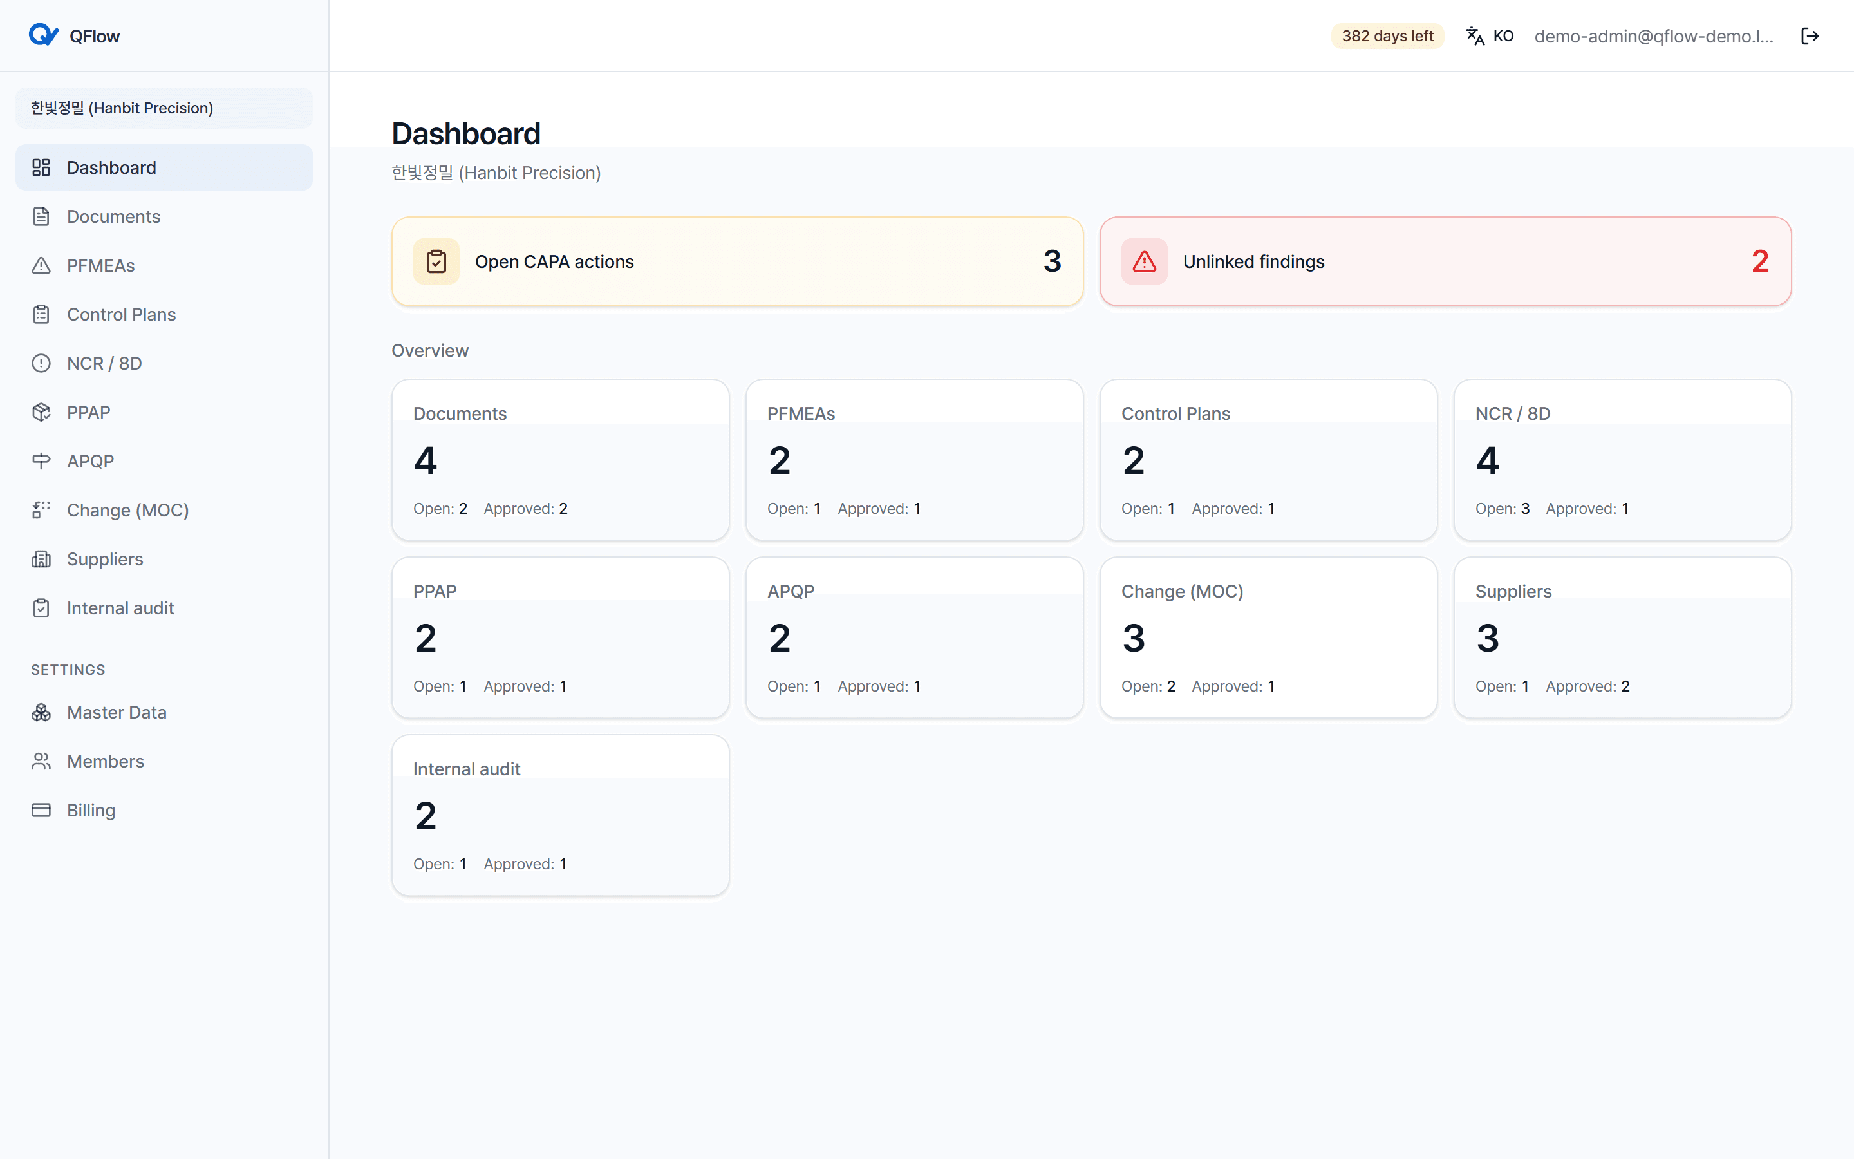
Task: Open the NCR / 8D overview card
Action: tap(1622, 460)
